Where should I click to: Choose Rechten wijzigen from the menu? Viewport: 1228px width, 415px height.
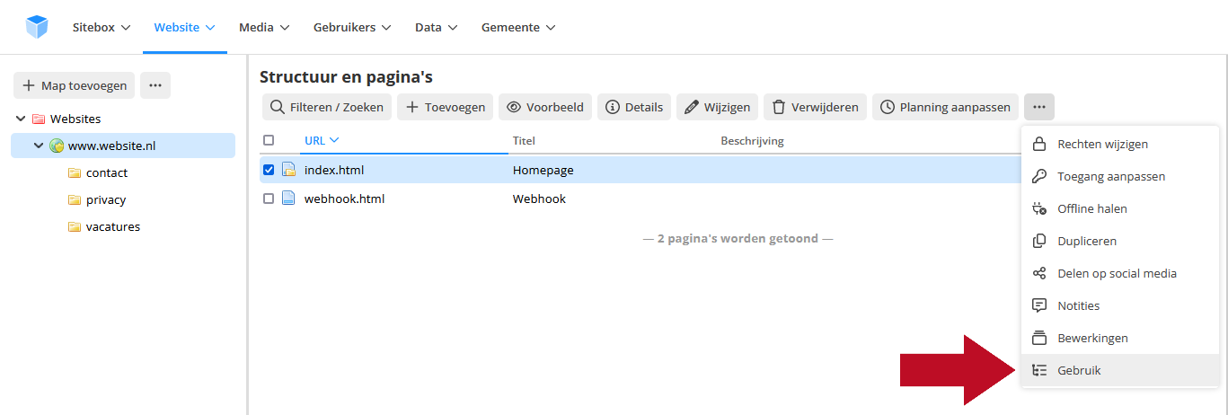pyautogui.click(x=1120, y=144)
